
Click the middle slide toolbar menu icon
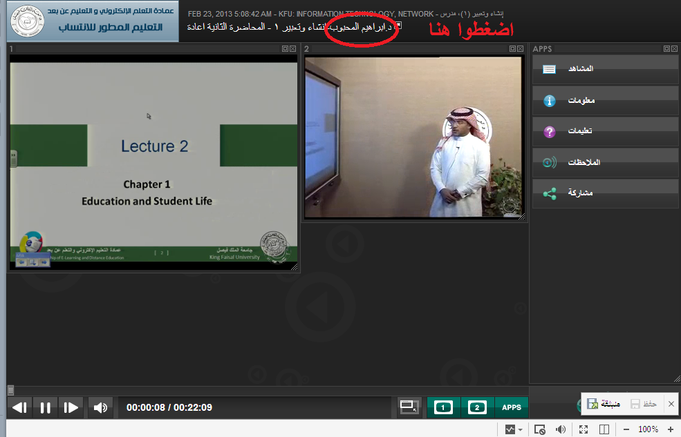tap(32, 262)
